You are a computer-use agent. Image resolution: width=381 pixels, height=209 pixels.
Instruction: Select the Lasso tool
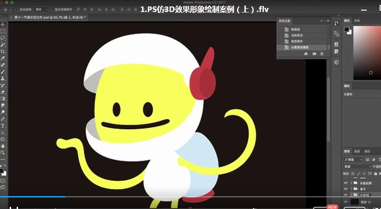coord(3,38)
